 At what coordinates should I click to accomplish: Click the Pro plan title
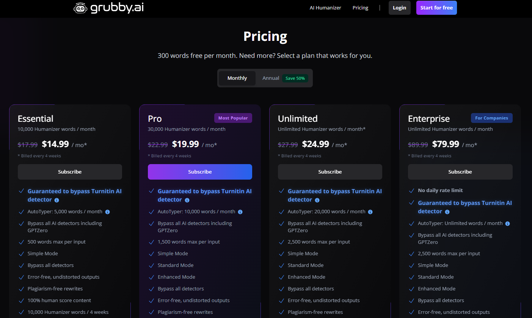point(155,119)
